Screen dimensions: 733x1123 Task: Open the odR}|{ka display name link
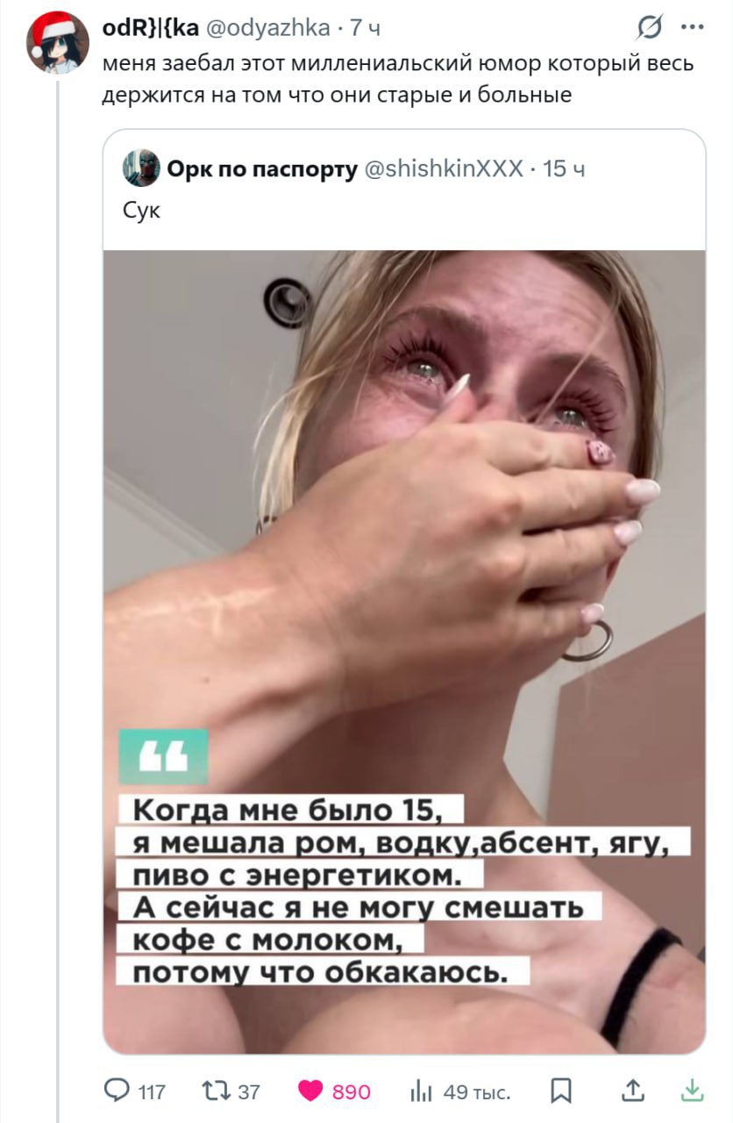(x=151, y=28)
